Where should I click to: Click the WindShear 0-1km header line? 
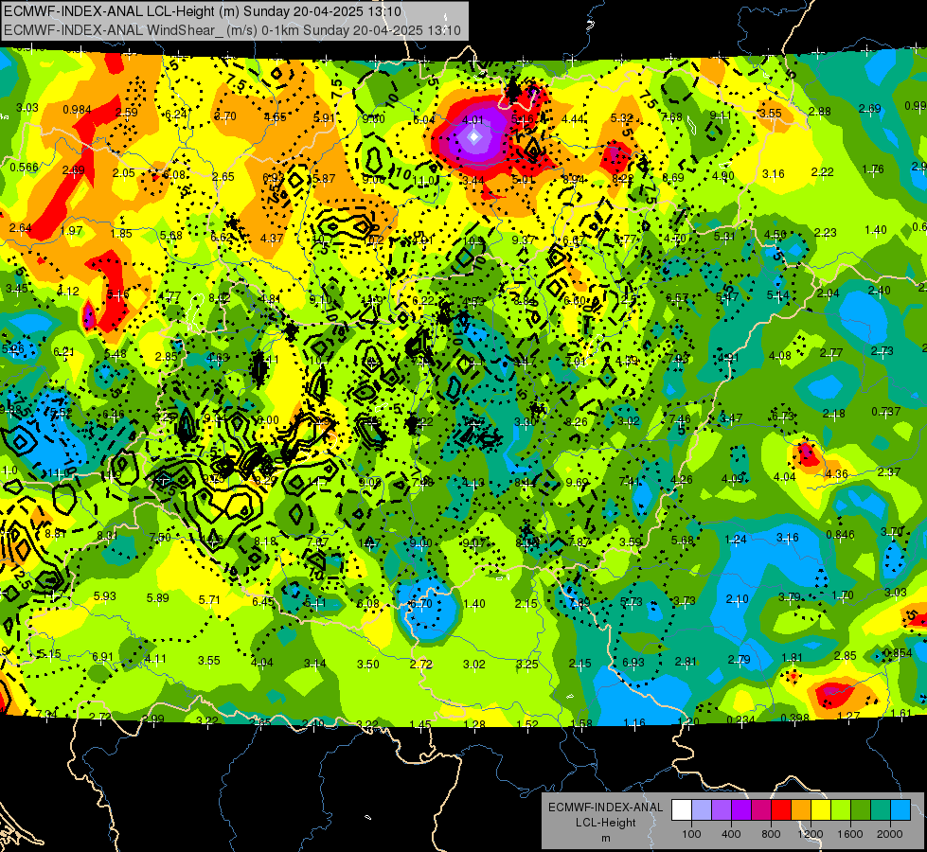[x=232, y=30]
